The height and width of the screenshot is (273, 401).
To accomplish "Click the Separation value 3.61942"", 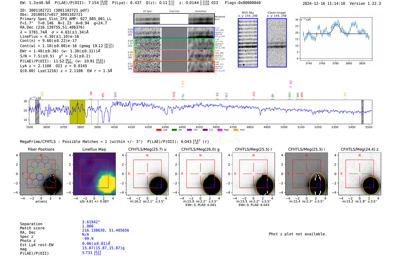I will click(91, 222).
